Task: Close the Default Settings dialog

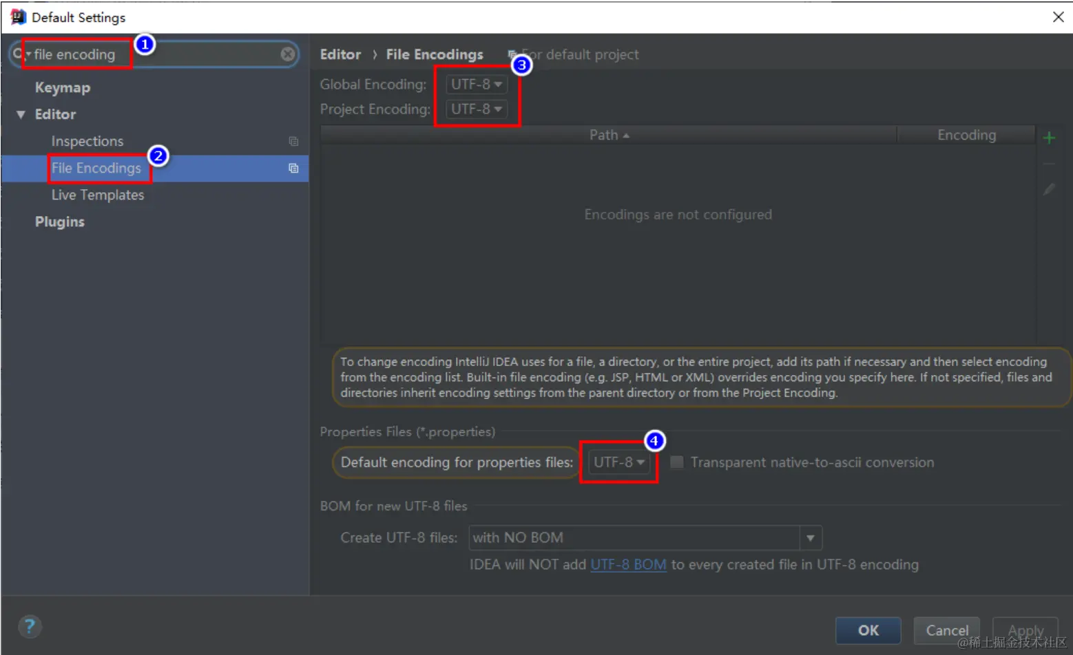Action: click(1058, 17)
